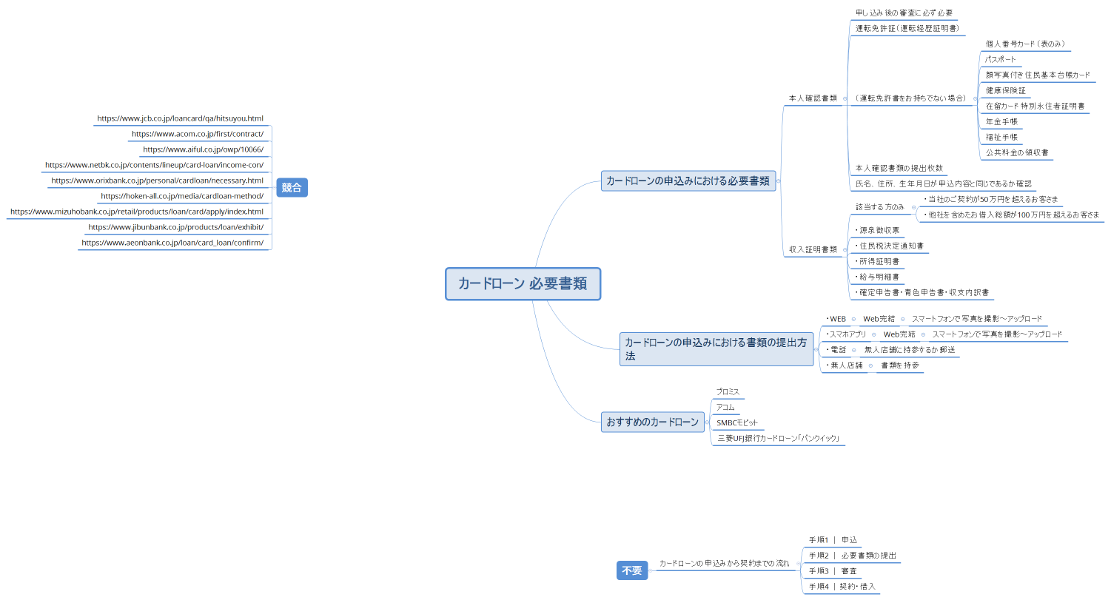The width and height of the screenshot is (1111, 600).
Task: Collapse the ・WEB branch circle
Action: pyautogui.click(x=853, y=319)
